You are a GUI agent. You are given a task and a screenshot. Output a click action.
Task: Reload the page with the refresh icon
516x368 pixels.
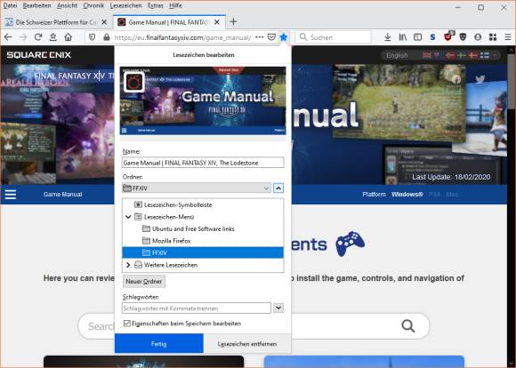point(38,37)
